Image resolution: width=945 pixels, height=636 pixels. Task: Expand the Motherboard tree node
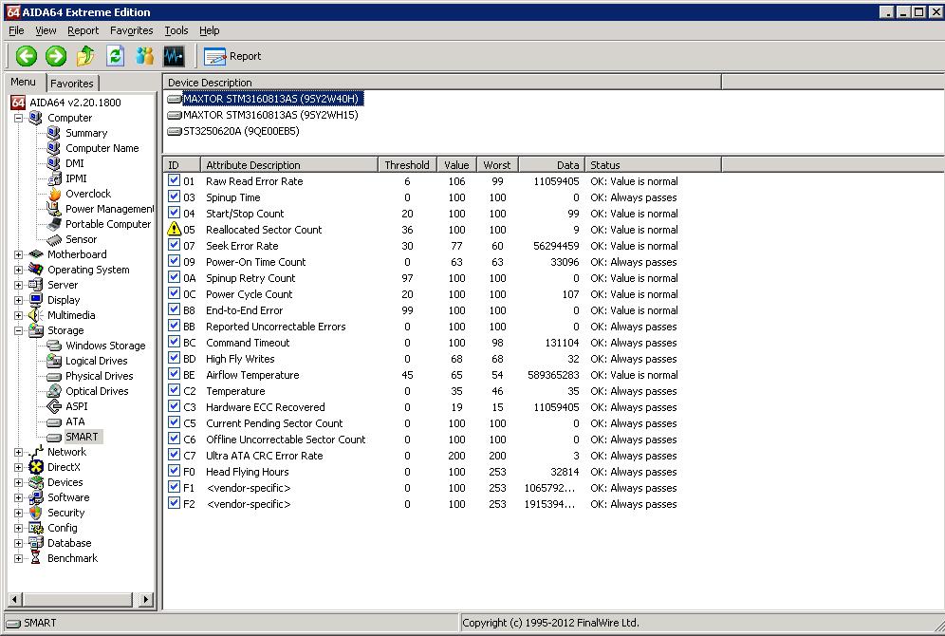click(x=19, y=254)
